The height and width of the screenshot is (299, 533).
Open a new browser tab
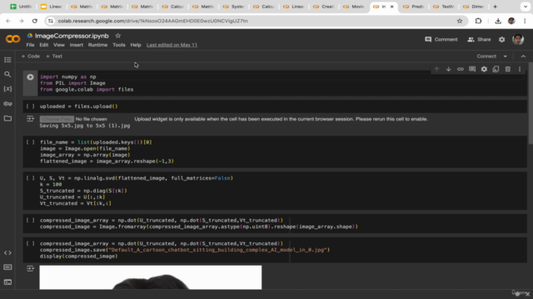pos(495,7)
